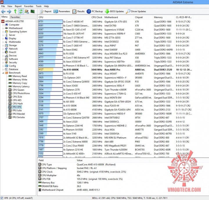Click the green Up arrow icon
Screen dimensions: 209x200
pyautogui.click(x=15, y=12)
